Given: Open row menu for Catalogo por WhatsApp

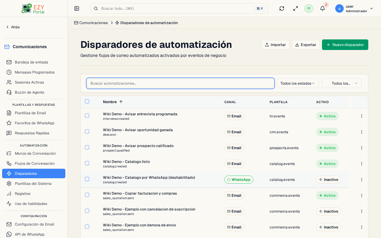Looking at the screenshot, I should pos(362,180).
